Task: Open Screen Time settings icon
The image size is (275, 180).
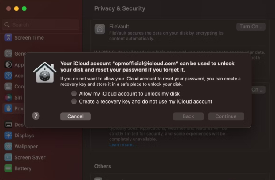Action: [8, 38]
